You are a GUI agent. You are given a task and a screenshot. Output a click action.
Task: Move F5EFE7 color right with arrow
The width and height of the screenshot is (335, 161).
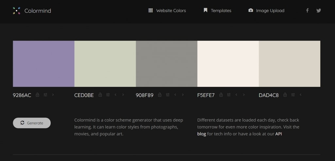(x=244, y=95)
